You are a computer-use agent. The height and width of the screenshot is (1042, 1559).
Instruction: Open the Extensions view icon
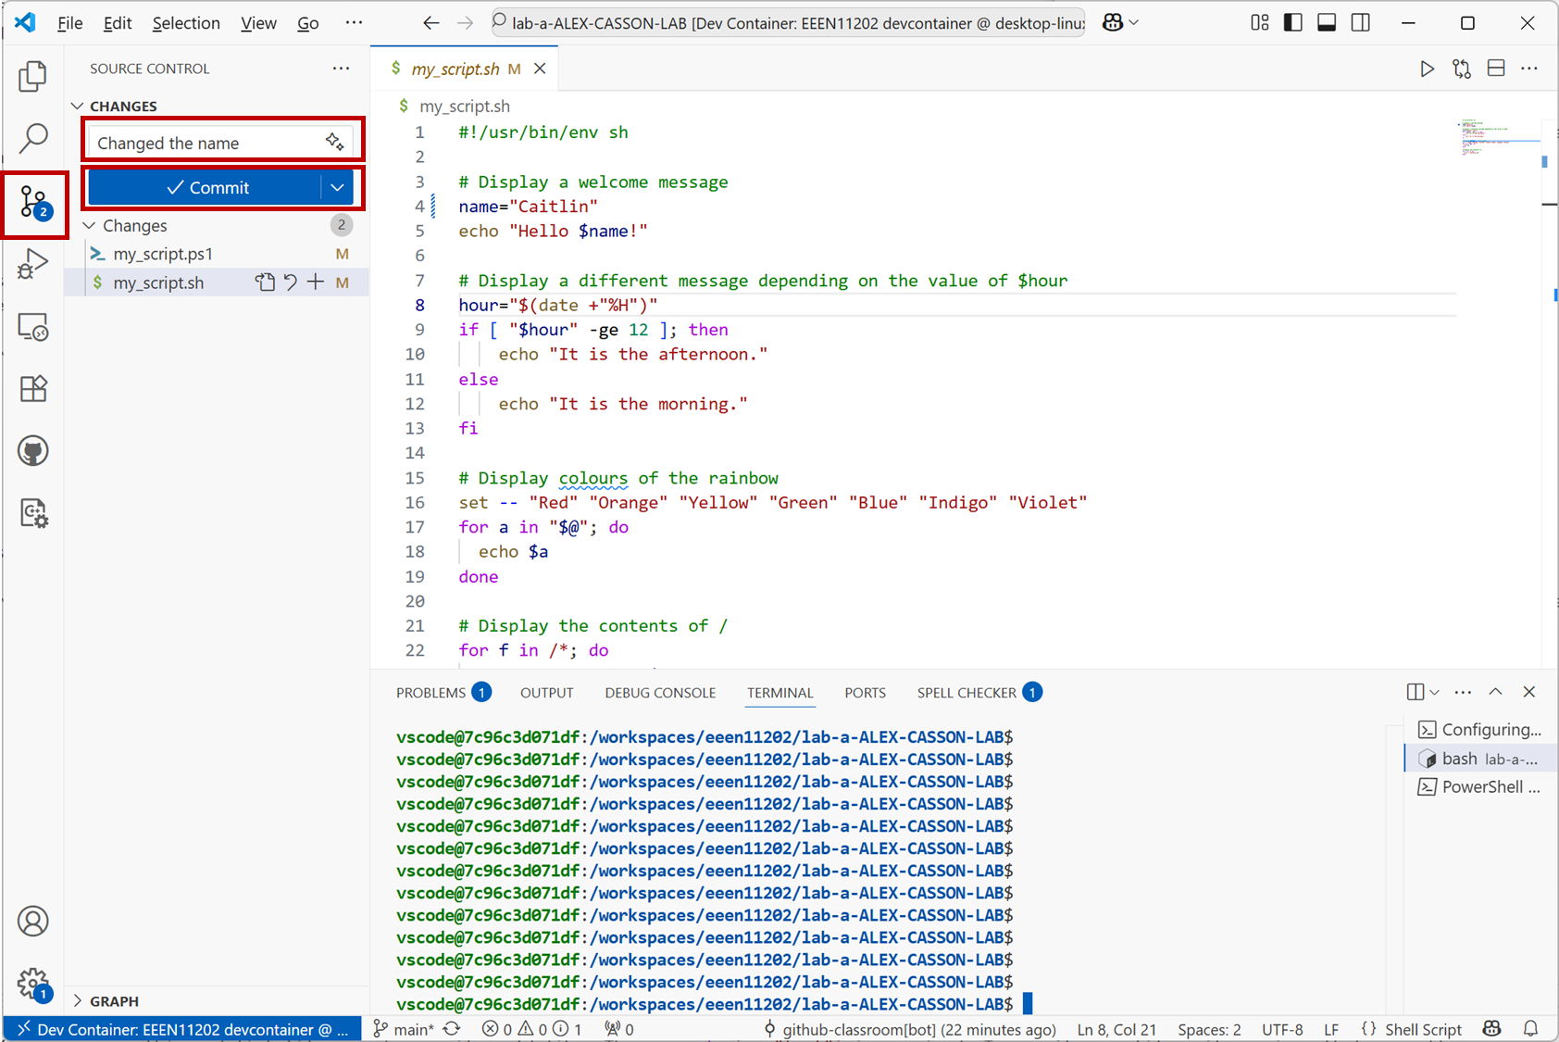pyautogui.click(x=33, y=388)
